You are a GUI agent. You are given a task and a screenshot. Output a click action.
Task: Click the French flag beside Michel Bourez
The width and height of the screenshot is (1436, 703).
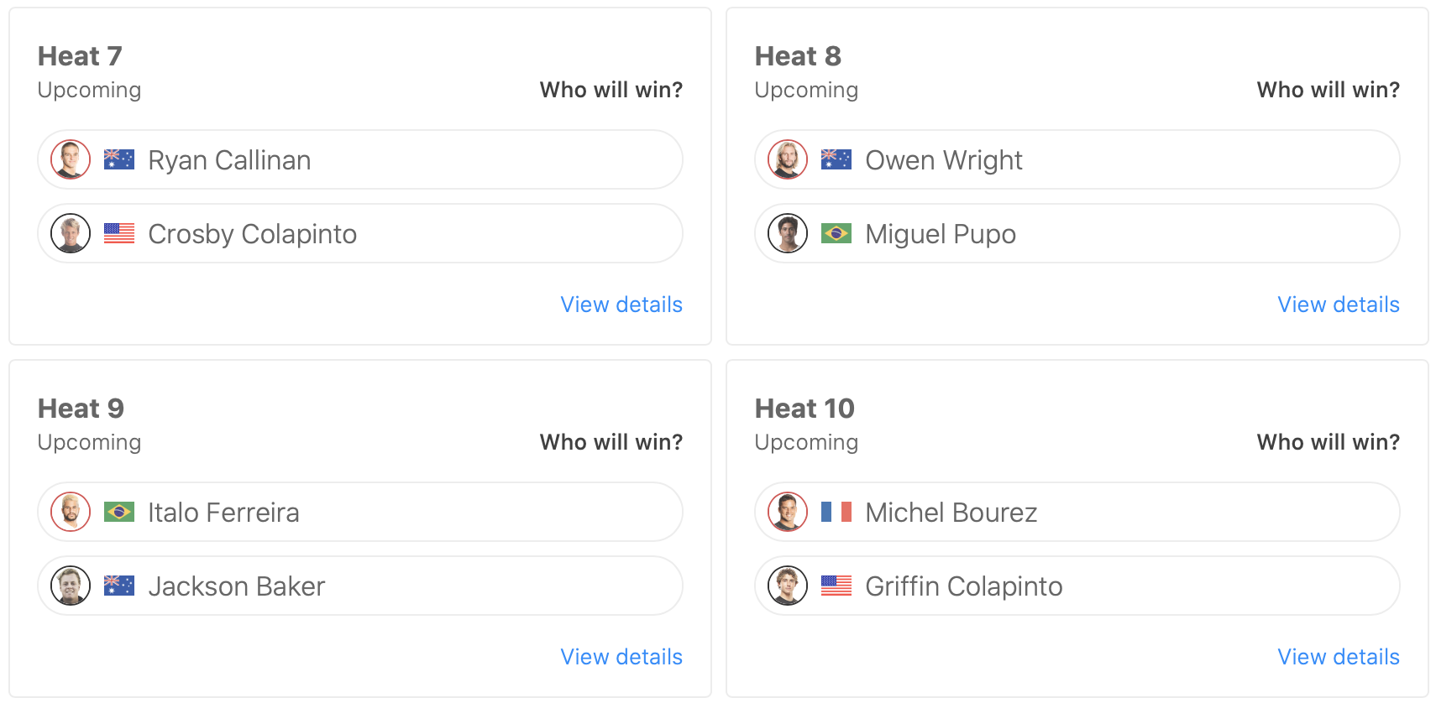tap(836, 512)
